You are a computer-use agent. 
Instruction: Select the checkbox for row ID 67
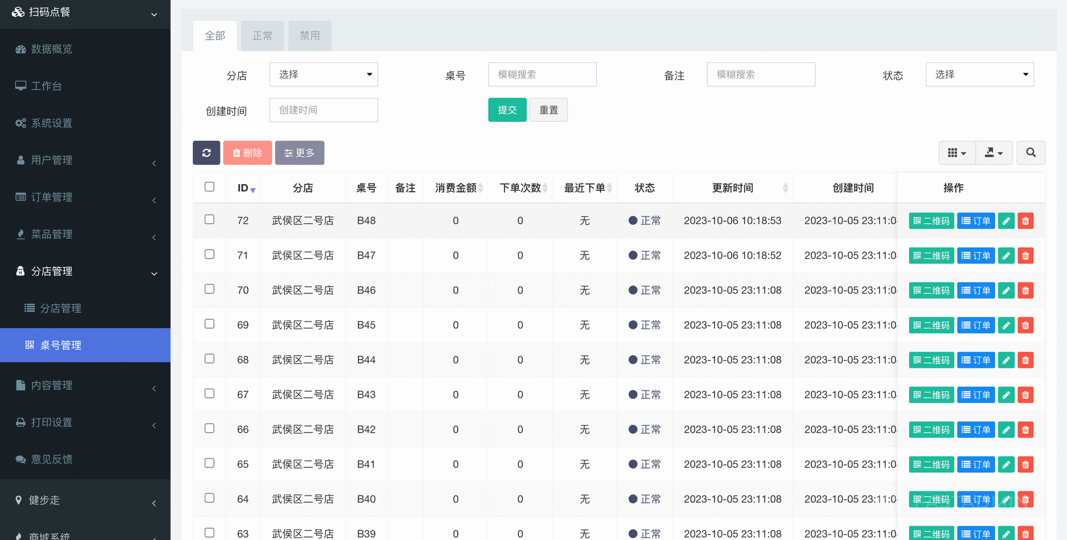(x=210, y=394)
